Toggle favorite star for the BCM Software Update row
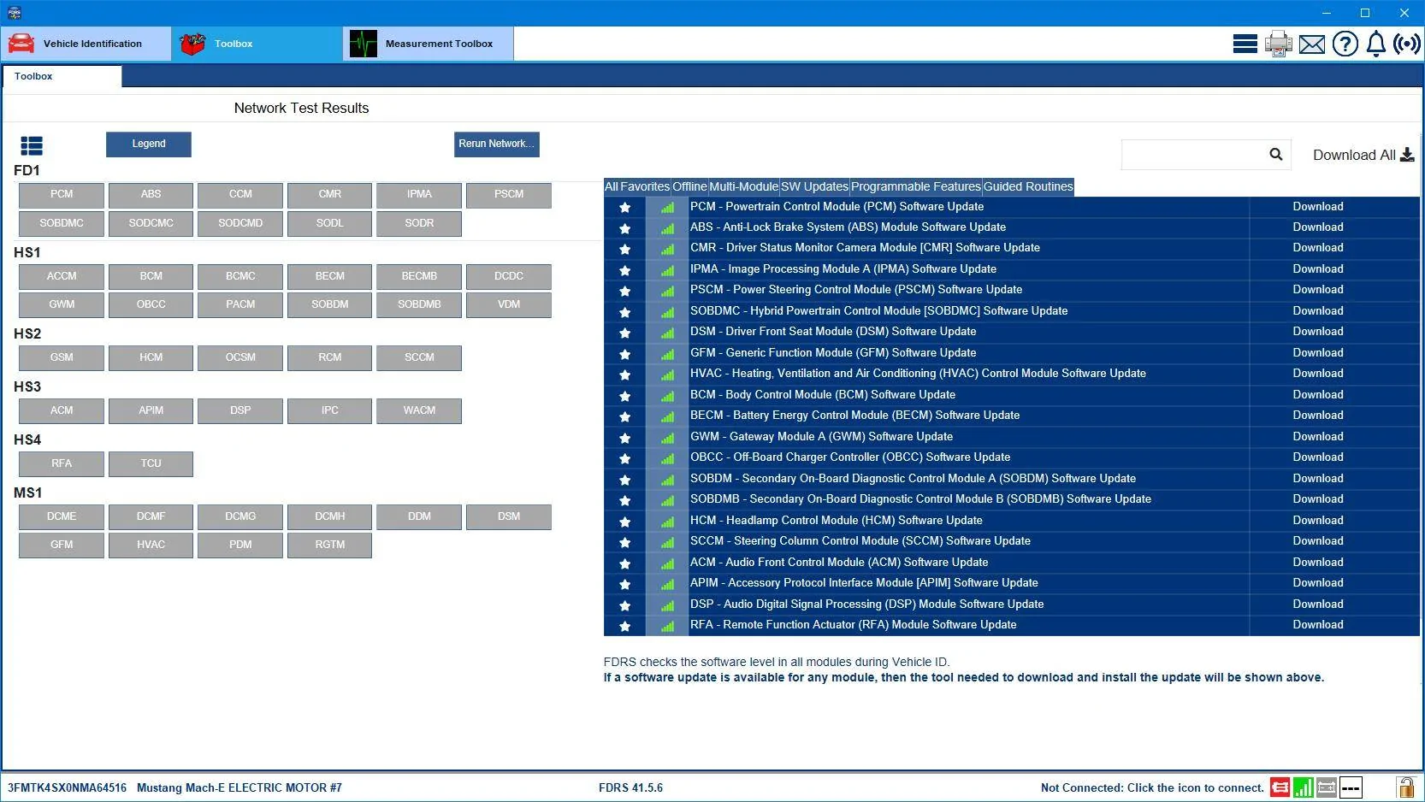The height and width of the screenshot is (802, 1425). coord(625,396)
